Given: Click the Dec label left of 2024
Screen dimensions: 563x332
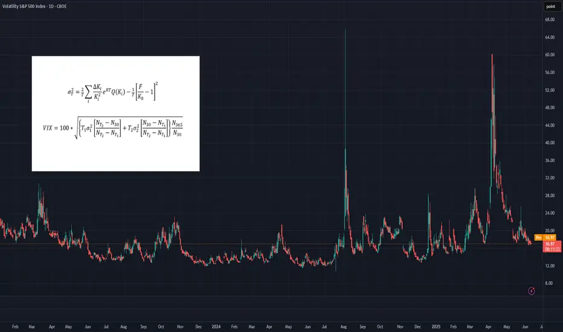Looking at the screenshot, I should click(x=199, y=327).
